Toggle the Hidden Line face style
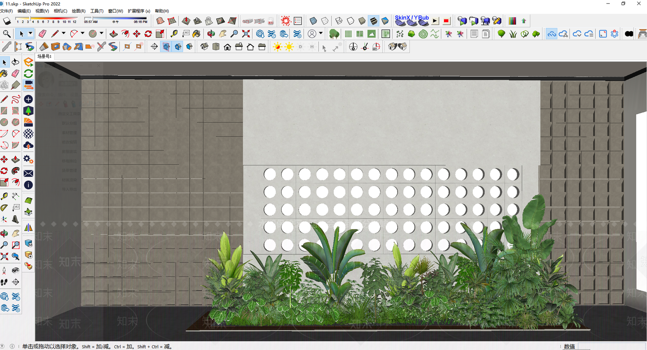Screen dimensions: 647x350 (351, 21)
